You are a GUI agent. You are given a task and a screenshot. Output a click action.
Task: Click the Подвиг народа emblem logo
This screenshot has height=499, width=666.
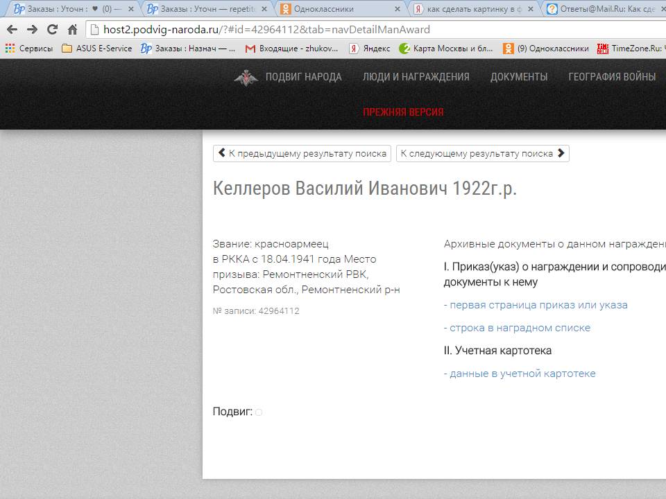245,78
